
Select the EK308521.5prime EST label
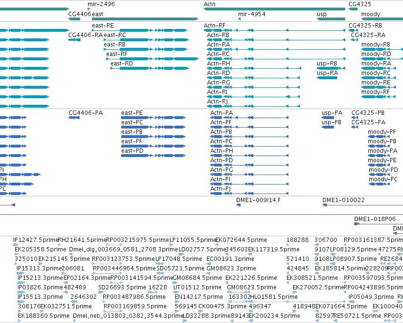pyautogui.click(x=312, y=277)
